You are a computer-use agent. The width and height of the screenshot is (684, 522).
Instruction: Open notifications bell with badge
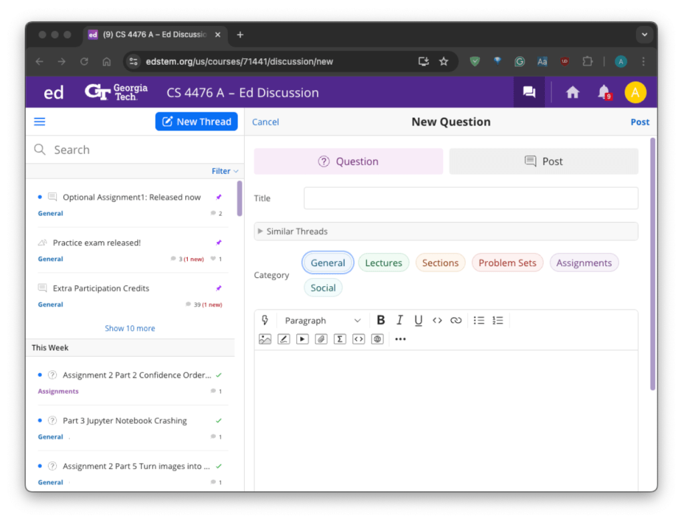pyautogui.click(x=604, y=92)
